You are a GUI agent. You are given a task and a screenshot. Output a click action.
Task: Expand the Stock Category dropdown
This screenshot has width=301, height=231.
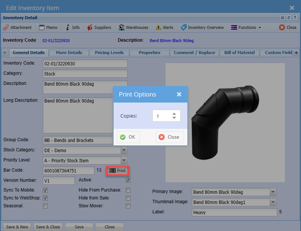click(x=124, y=150)
